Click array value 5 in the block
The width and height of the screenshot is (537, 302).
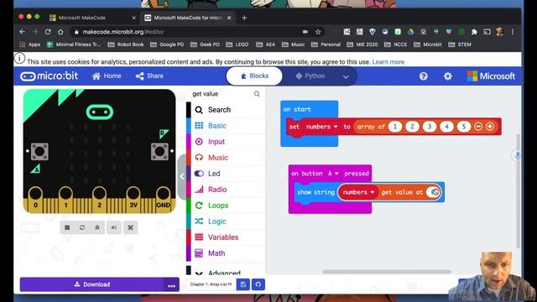point(464,127)
